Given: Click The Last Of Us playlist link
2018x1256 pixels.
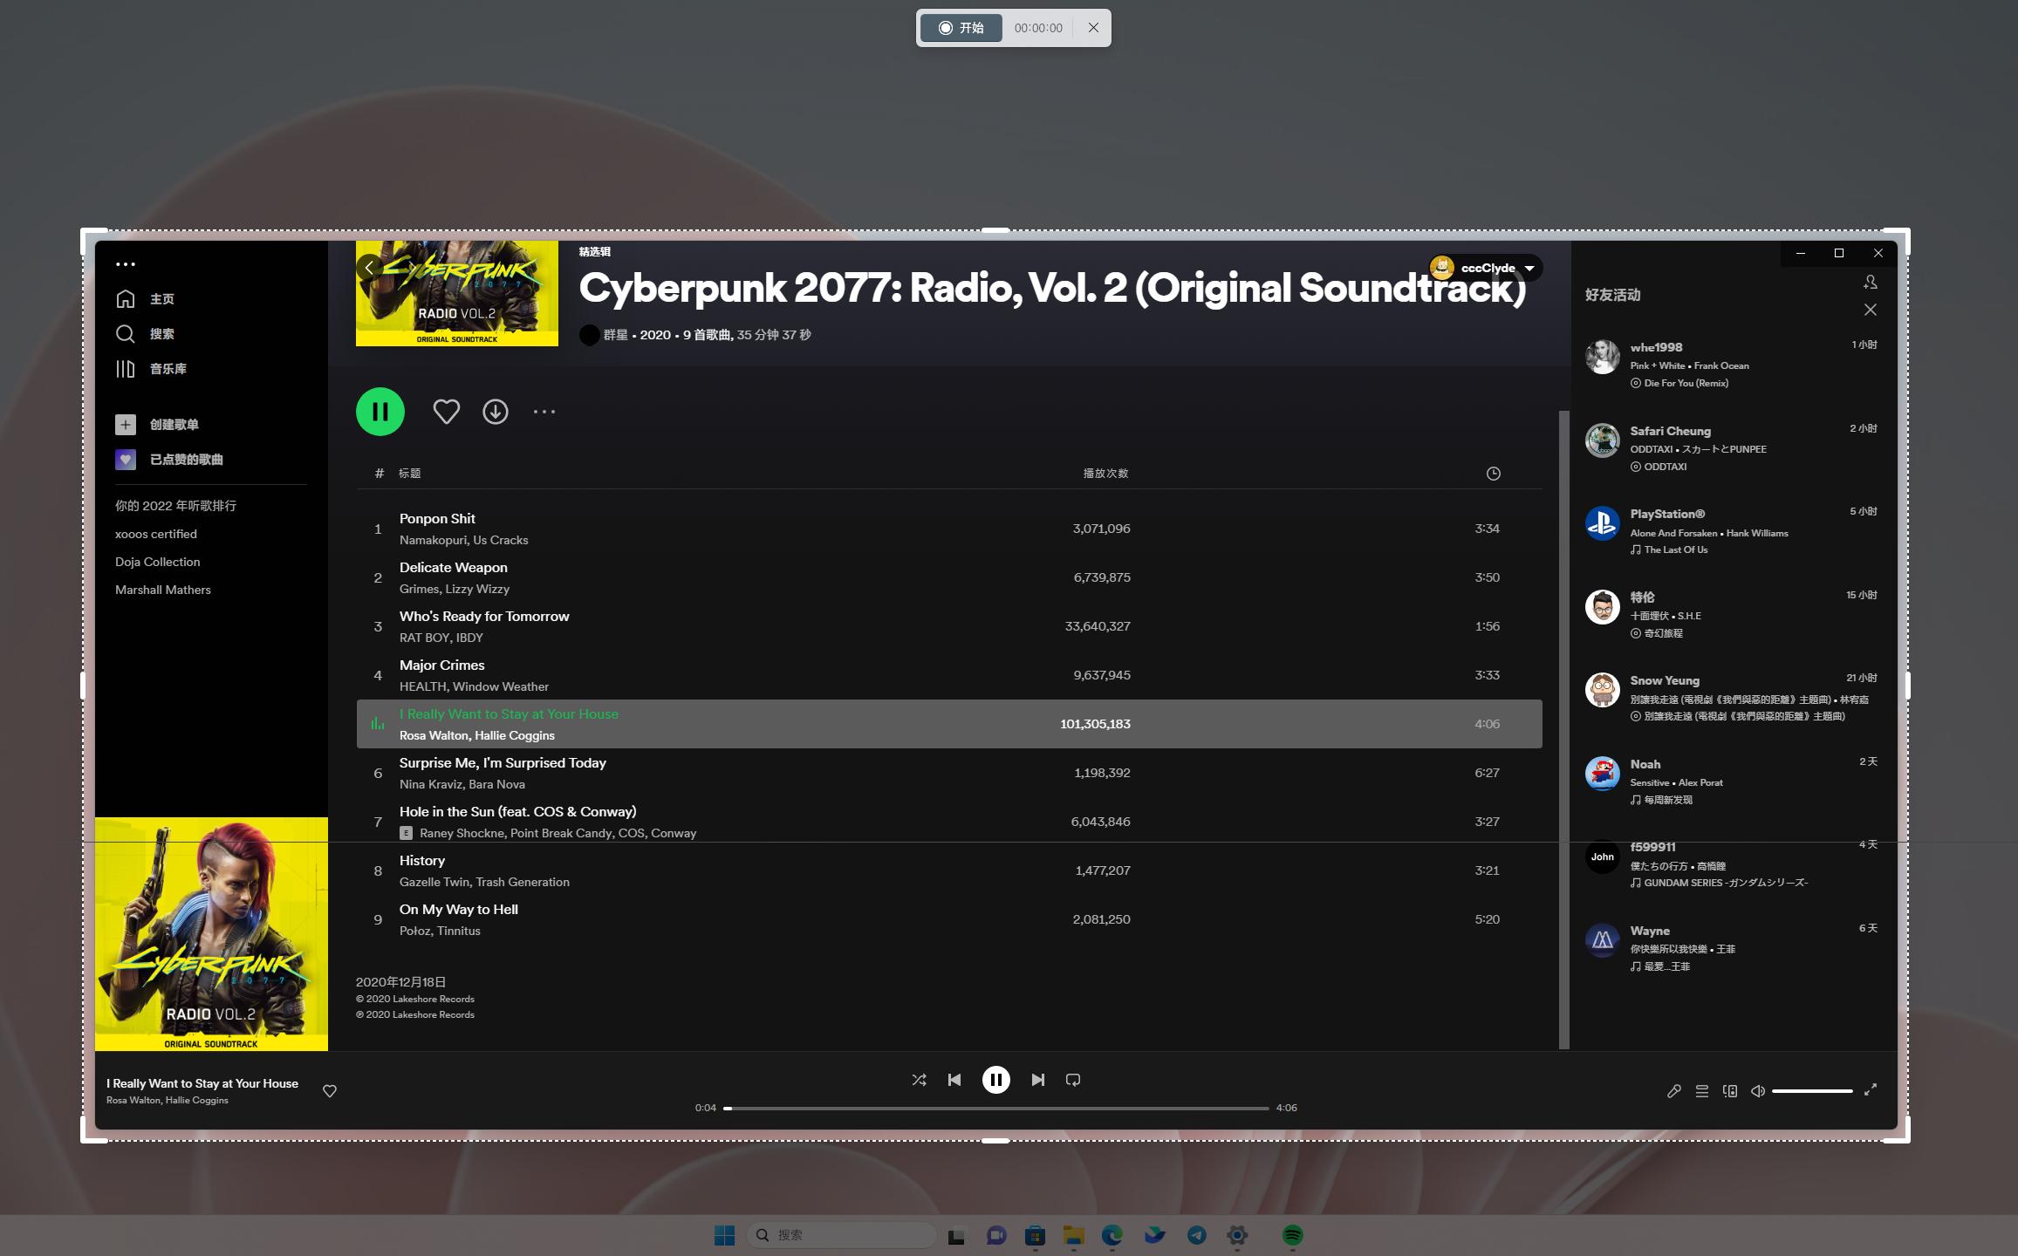Looking at the screenshot, I should (1676, 549).
